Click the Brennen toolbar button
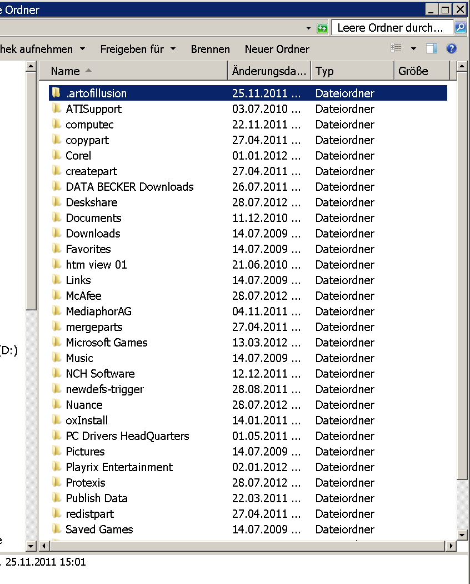Screen dimensions: 470x584 [210, 49]
